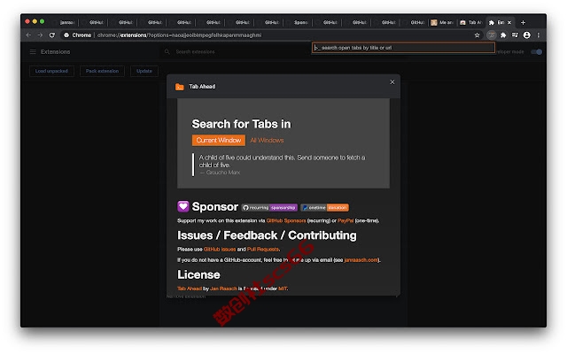Click the Tab Ahead folder icon in dialog header
This screenshot has width=567, height=354.
(x=179, y=87)
